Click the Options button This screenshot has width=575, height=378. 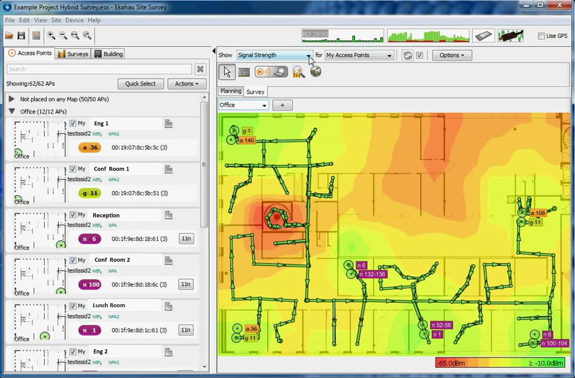[x=452, y=55]
